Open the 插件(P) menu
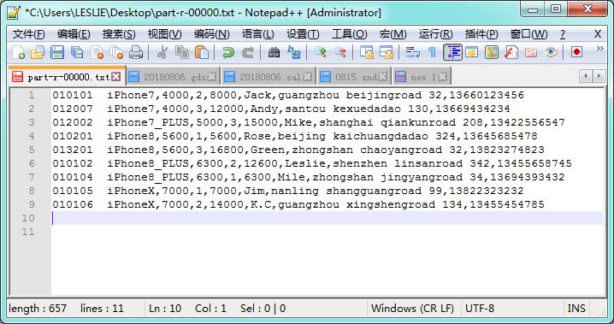 pyautogui.click(x=481, y=34)
